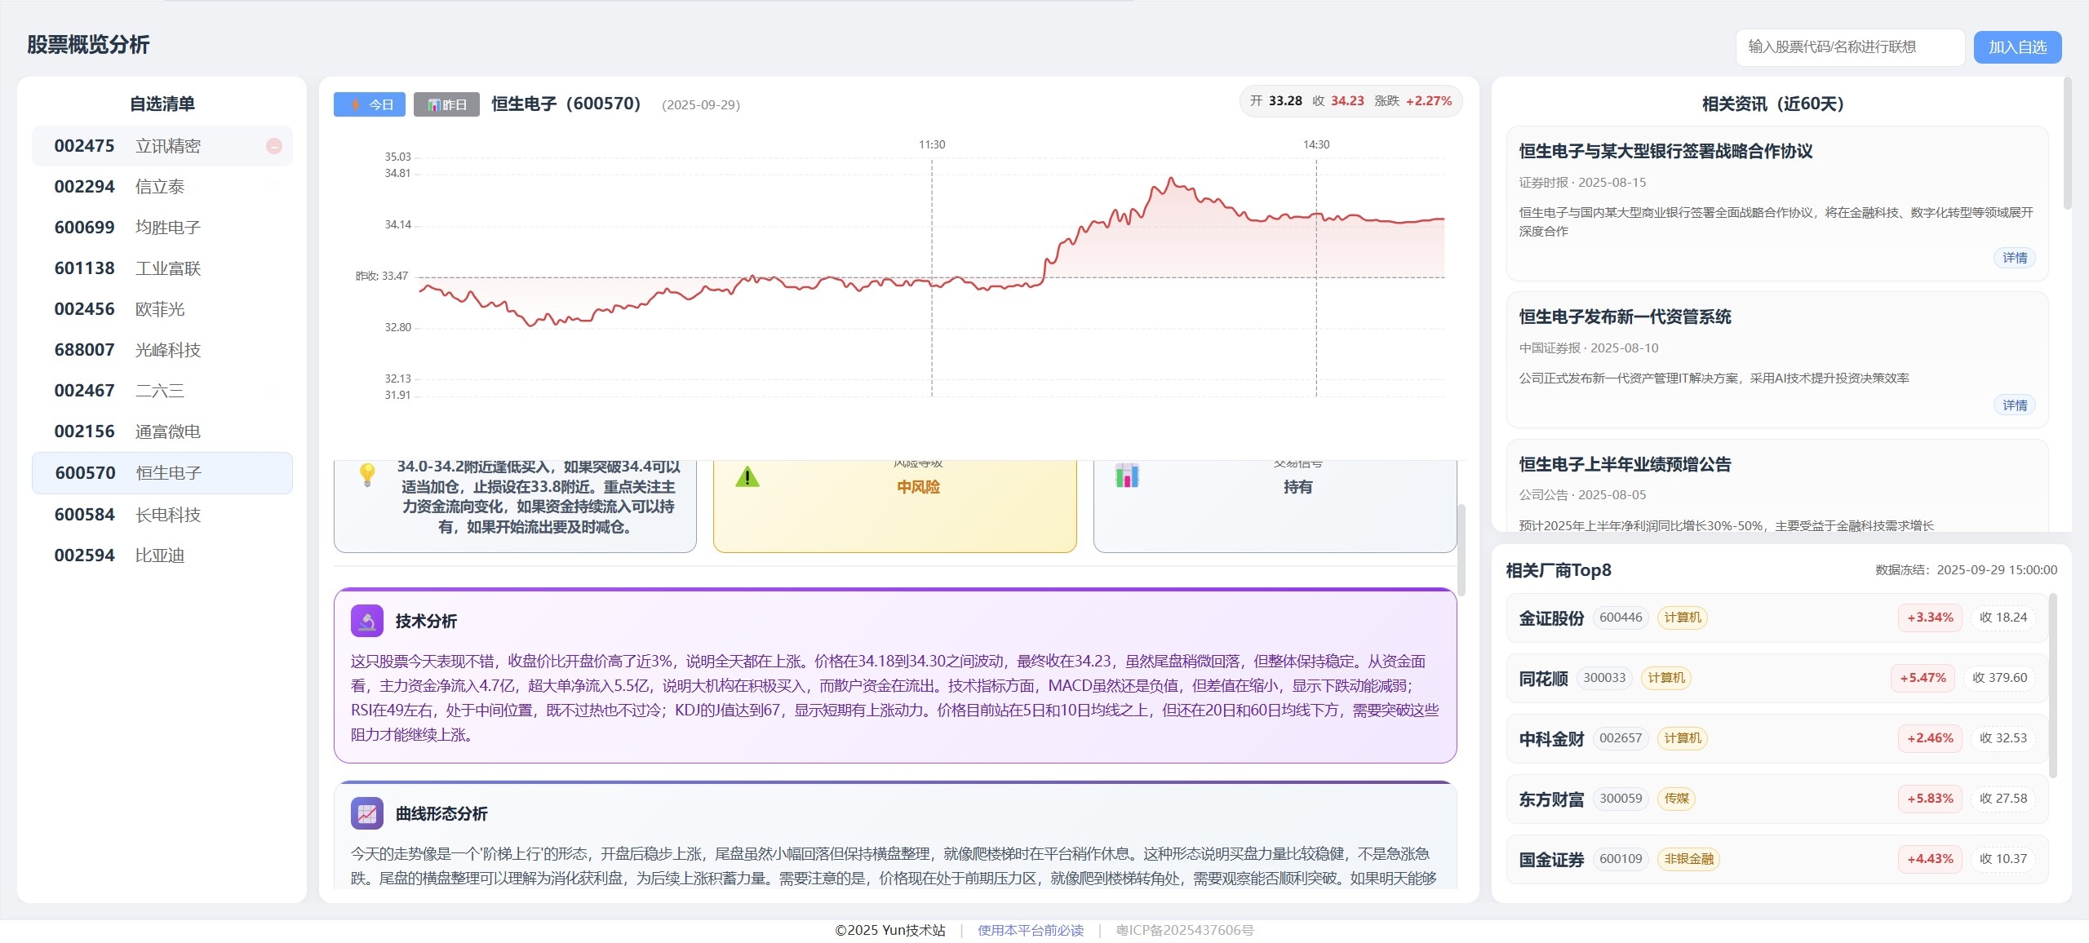This screenshot has height=943, width=2089.
Task: Click the 14:30 marker on price chart
Action: [1315, 144]
